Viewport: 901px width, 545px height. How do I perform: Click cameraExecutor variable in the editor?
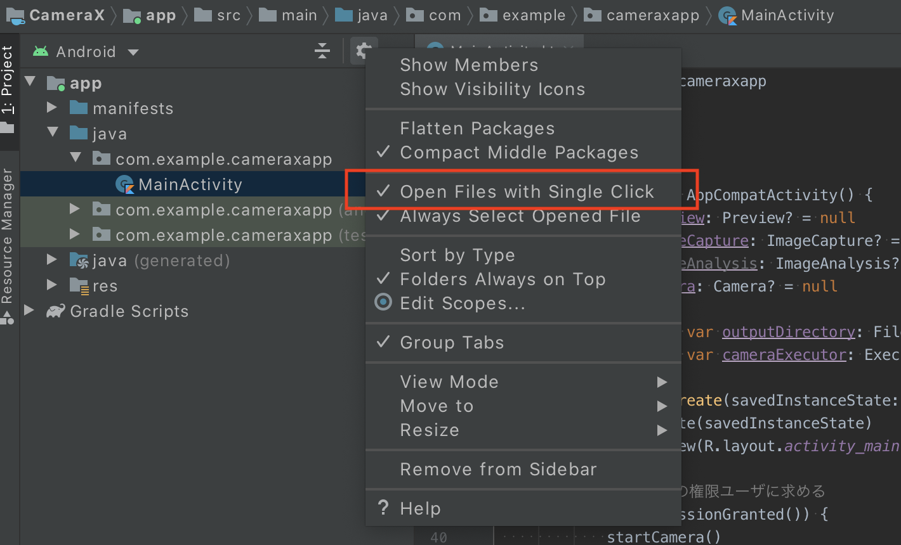pos(784,355)
